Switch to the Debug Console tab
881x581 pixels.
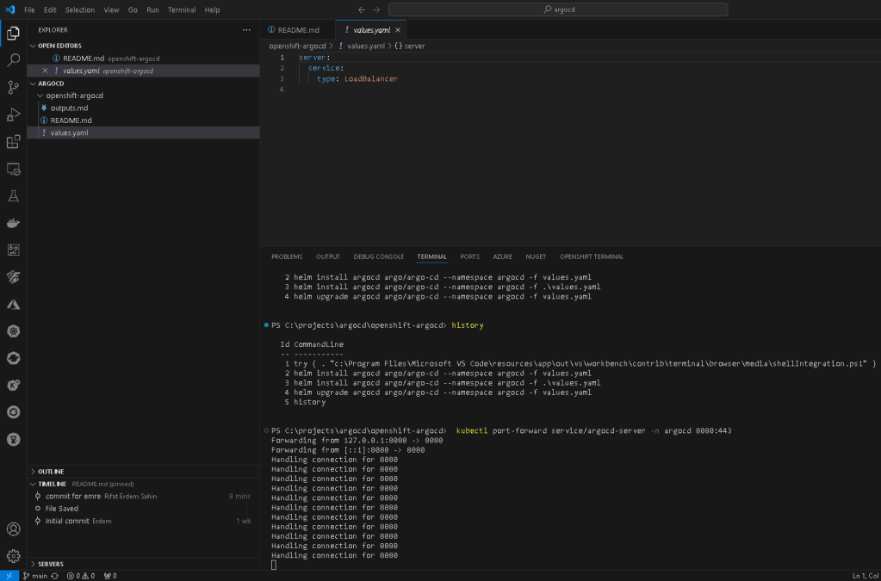coord(378,257)
